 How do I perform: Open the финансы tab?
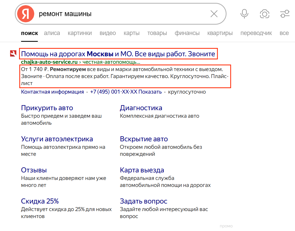pos(187,33)
